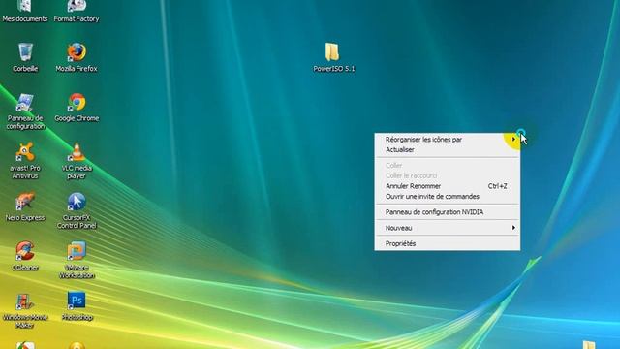This screenshot has height=349, width=620.
Task: Open Propriétés from the context menu
Action: [448, 243]
